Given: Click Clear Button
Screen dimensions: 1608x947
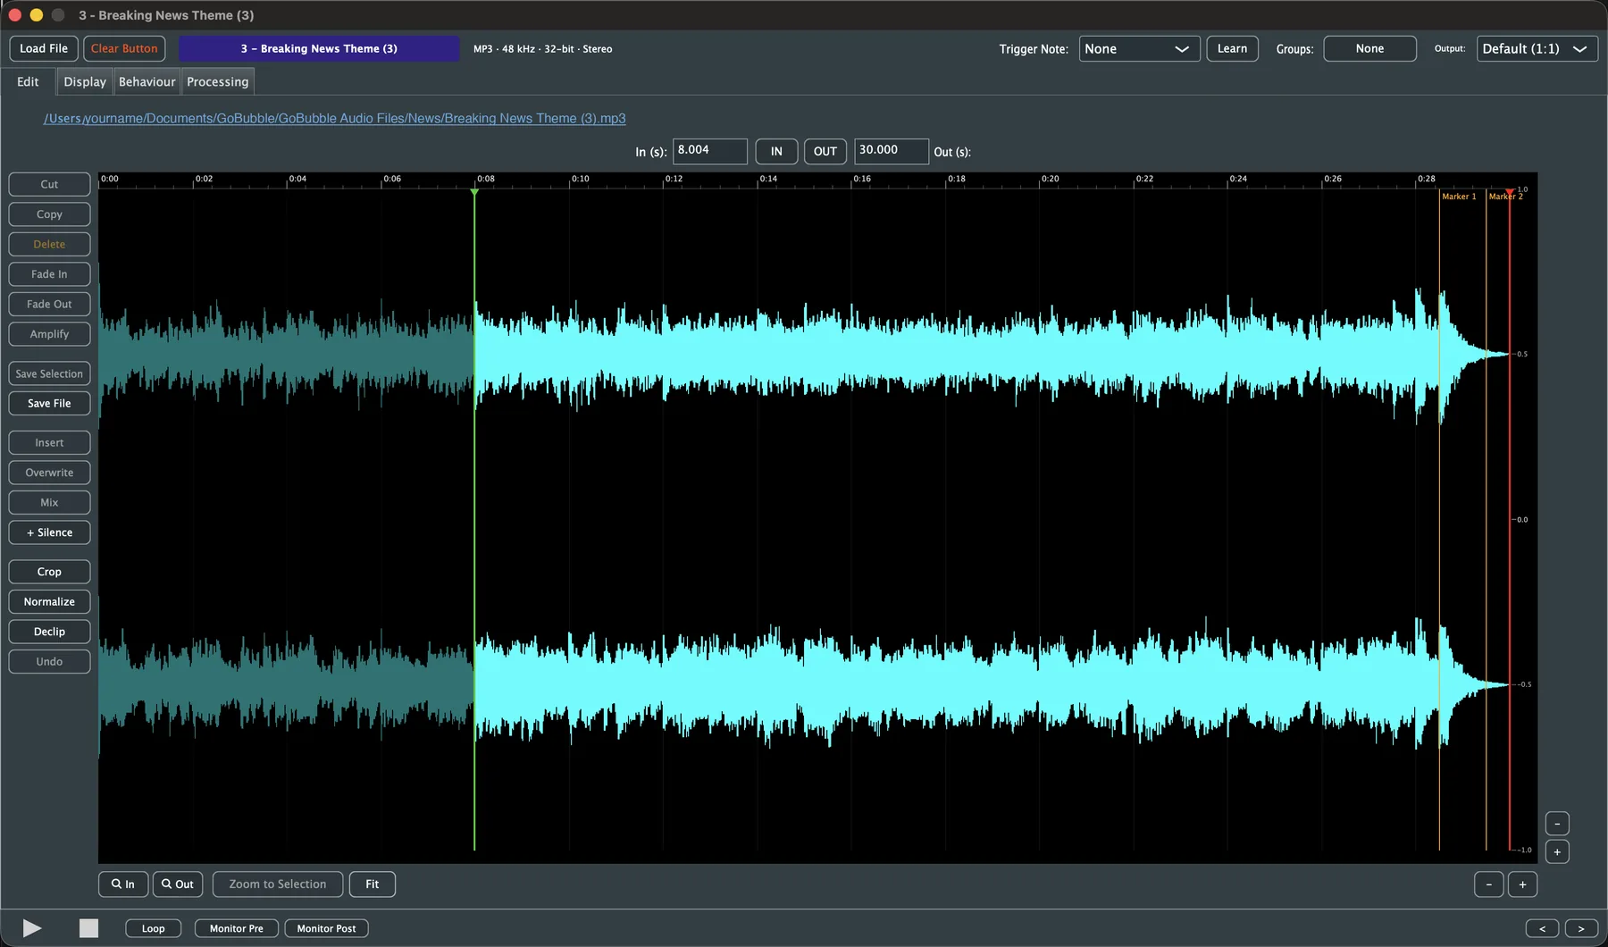Looking at the screenshot, I should (124, 49).
